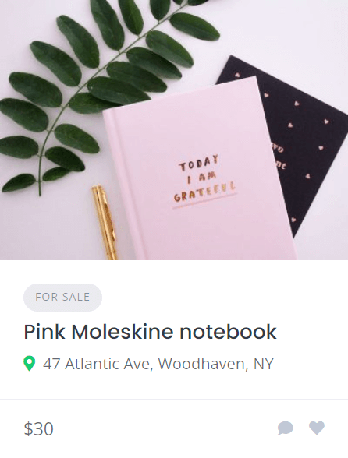Click the green leaf branch in the photo

pos(97,87)
